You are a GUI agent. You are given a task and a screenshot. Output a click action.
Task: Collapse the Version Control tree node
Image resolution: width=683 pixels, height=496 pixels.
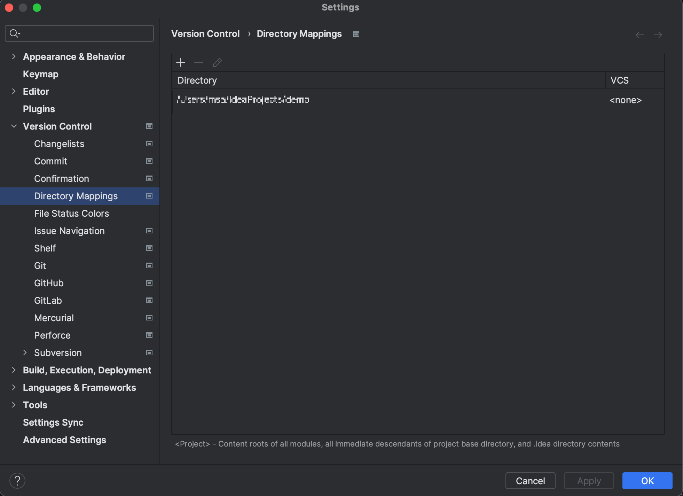[x=14, y=126]
